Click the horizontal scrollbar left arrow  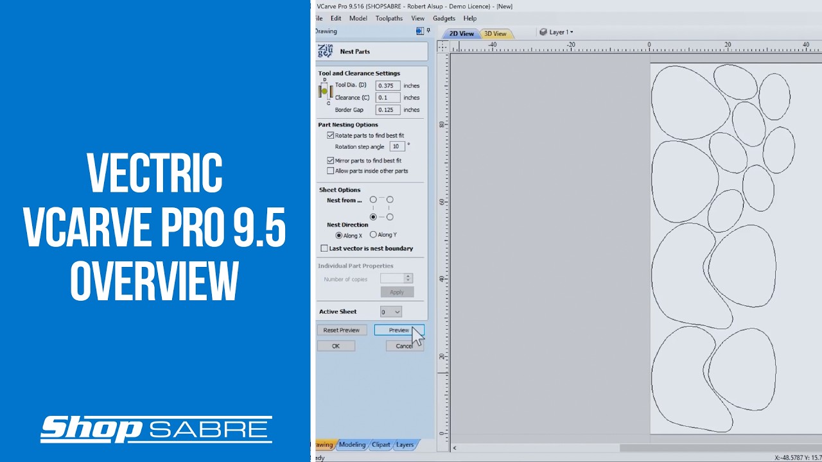(x=455, y=448)
